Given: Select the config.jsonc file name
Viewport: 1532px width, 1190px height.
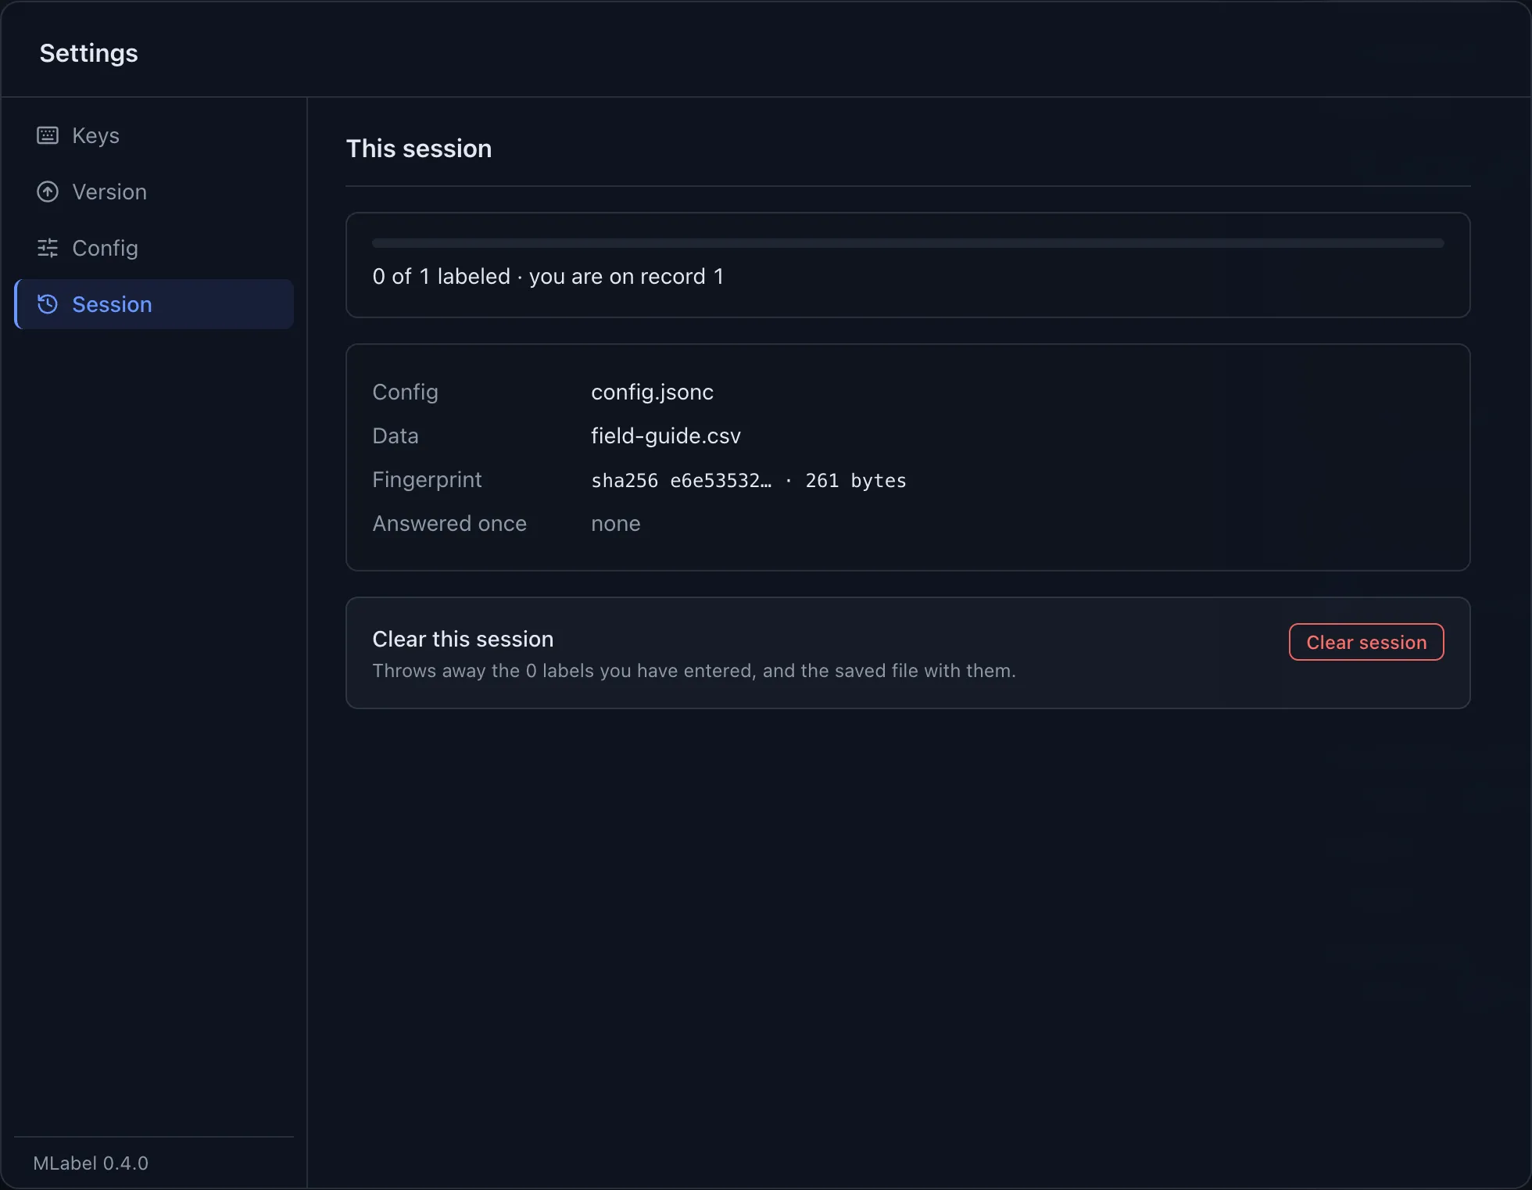Looking at the screenshot, I should point(652,392).
